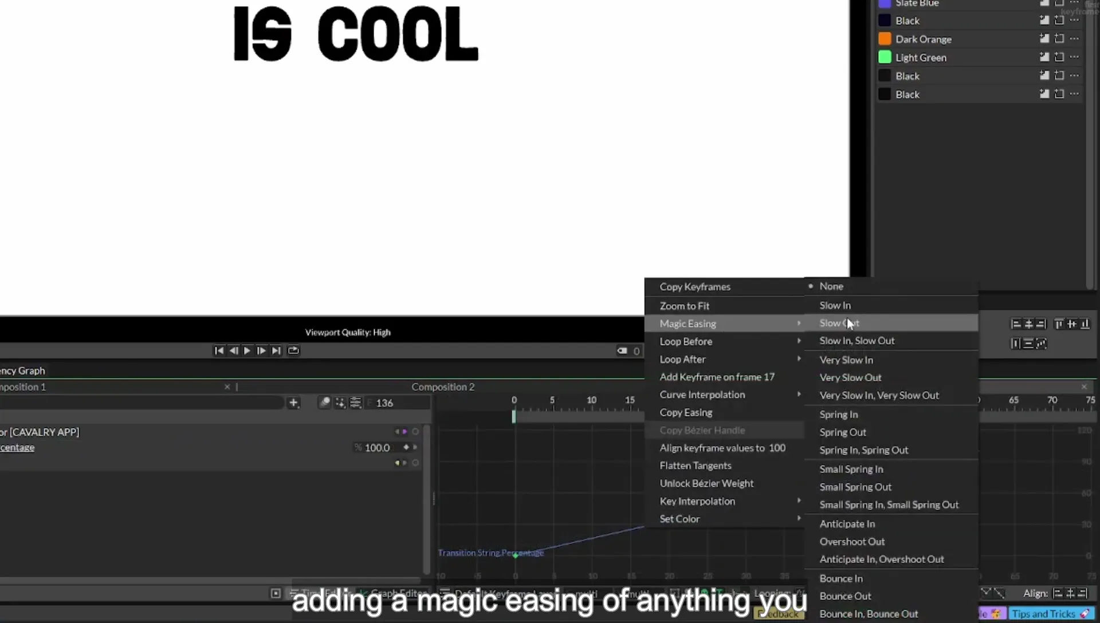Expand the Magic Easing submenu
The height and width of the screenshot is (623, 1100).
click(x=724, y=324)
